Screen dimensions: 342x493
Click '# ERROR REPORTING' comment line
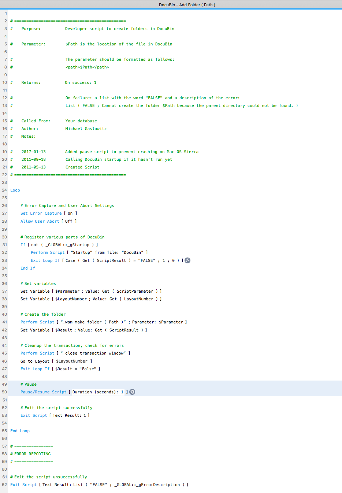[x=30, y=454]
